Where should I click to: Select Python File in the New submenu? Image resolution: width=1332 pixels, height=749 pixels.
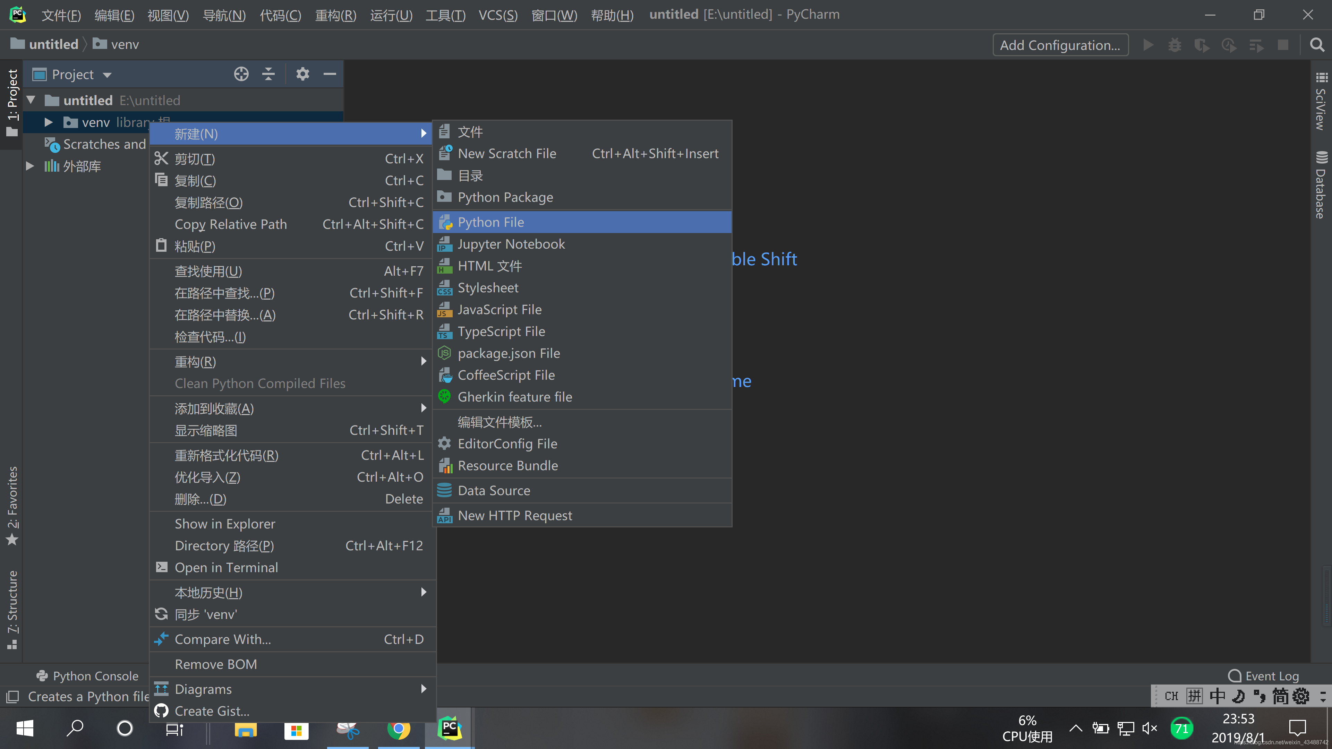point(582,222)
